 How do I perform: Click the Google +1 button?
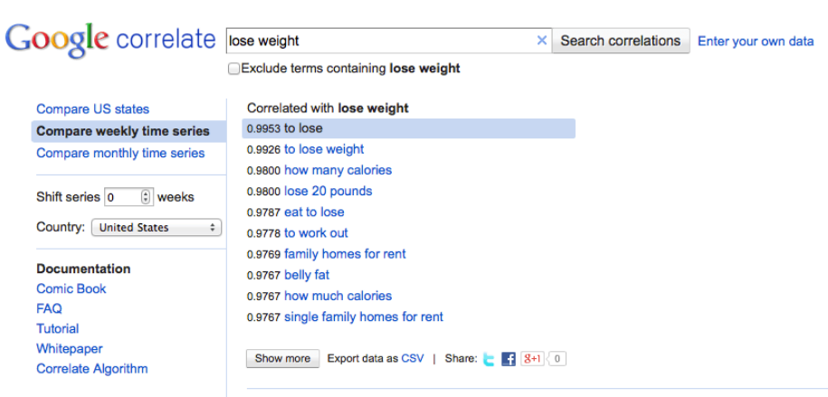click(532, 359)
